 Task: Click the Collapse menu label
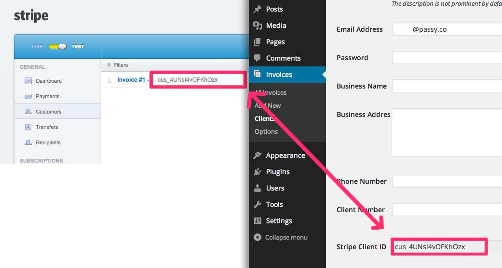point(286,237)
